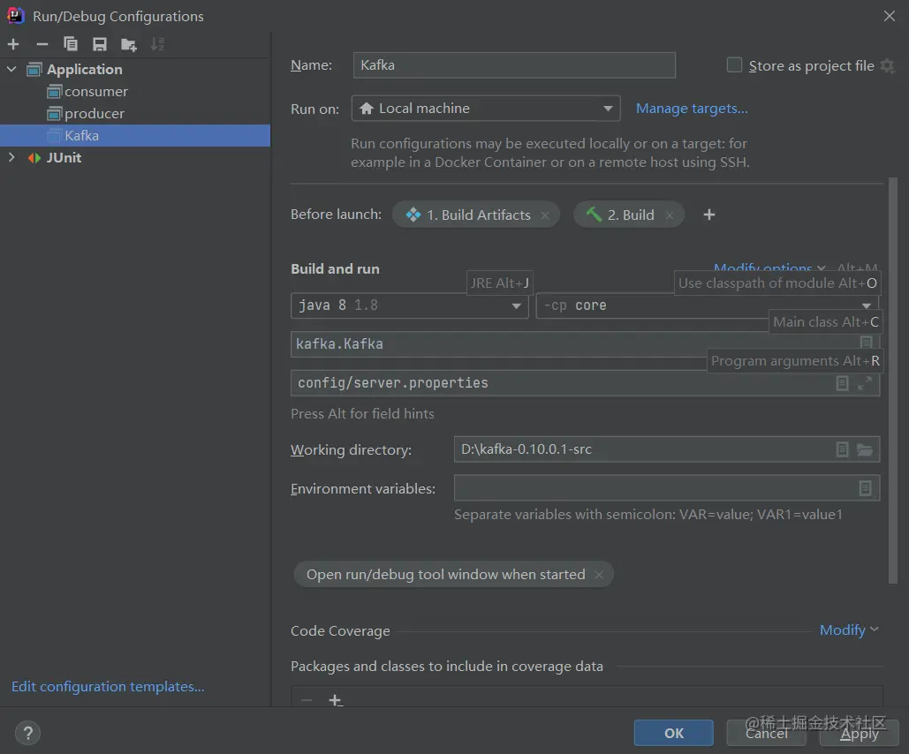The width and height of the screenshot is (909, 754).
Task: Close the Run/Debug Configurations dialog
Action: [890, 16]
